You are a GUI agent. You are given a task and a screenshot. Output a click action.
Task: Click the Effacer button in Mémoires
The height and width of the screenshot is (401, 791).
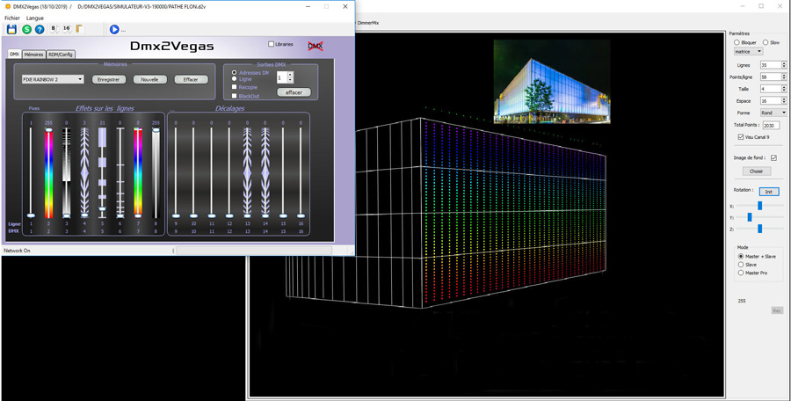[192, 79]
